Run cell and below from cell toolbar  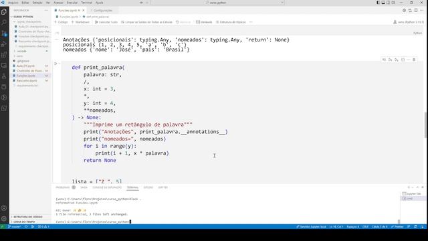pos(397,60)
